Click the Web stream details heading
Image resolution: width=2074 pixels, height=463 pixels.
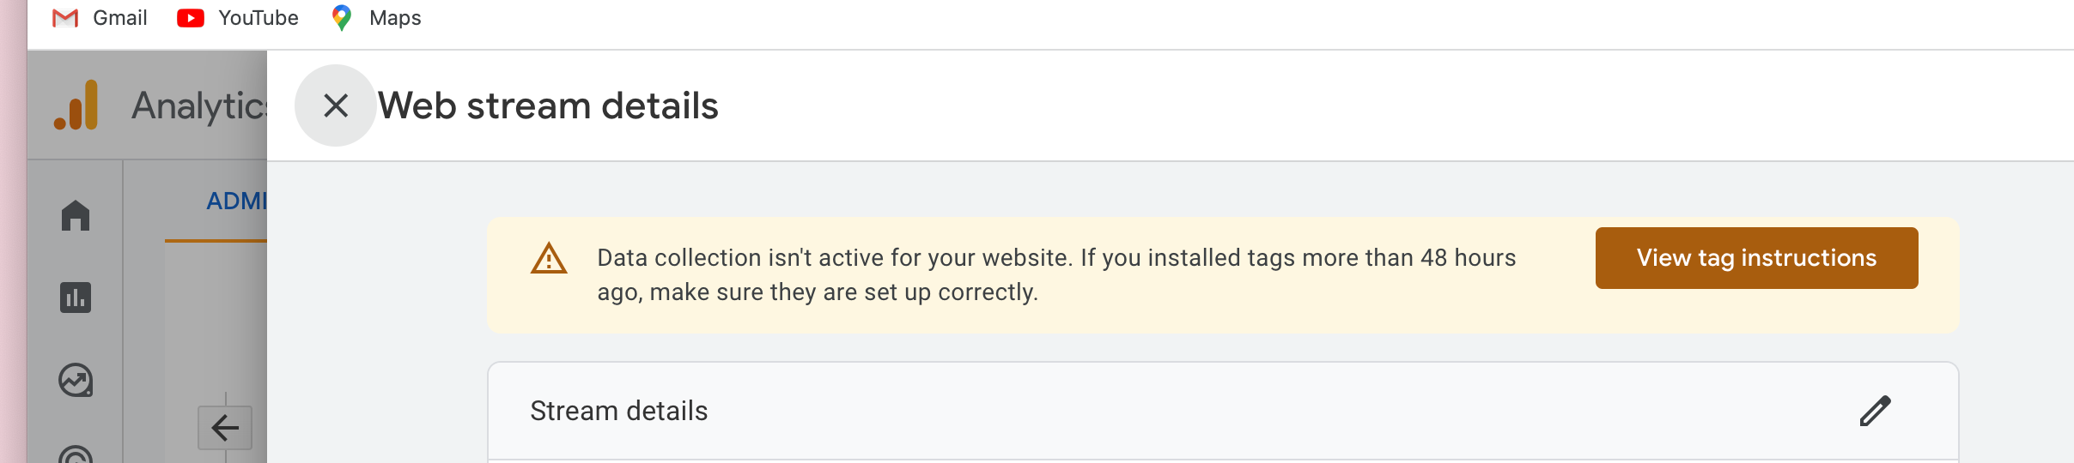[x=548, y=106]
